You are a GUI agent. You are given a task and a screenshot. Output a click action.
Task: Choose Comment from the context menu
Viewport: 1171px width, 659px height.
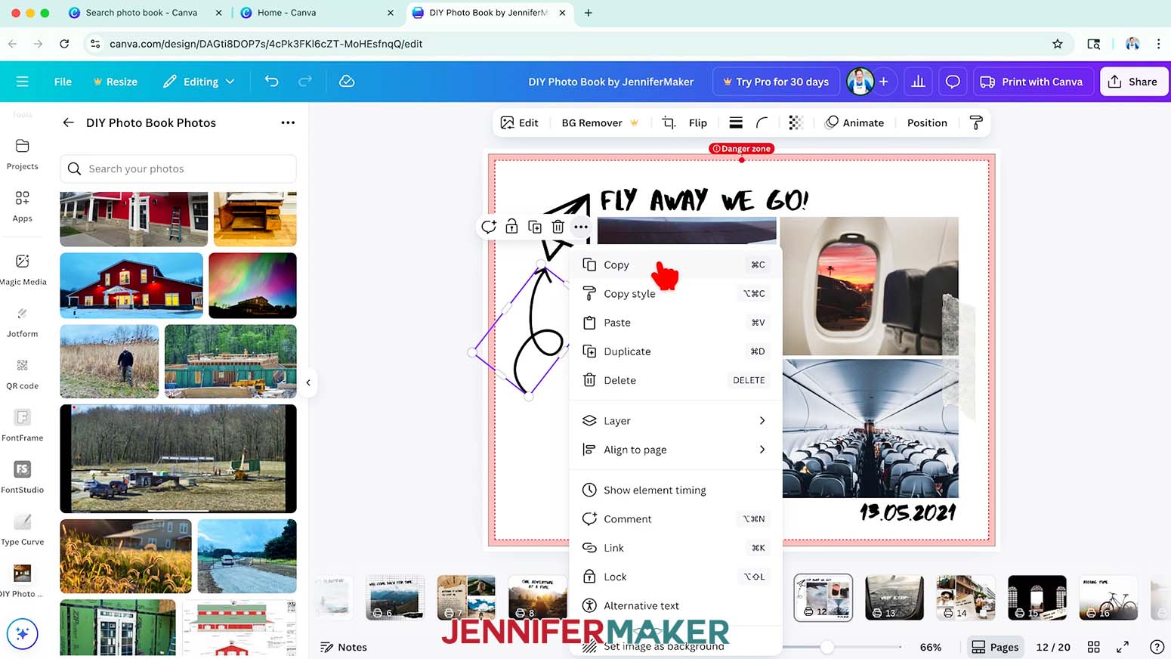pyautogui.click(x=675, y=519)
